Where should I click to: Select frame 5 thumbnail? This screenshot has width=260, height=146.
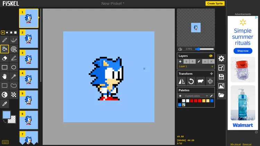tap(29, 100)
